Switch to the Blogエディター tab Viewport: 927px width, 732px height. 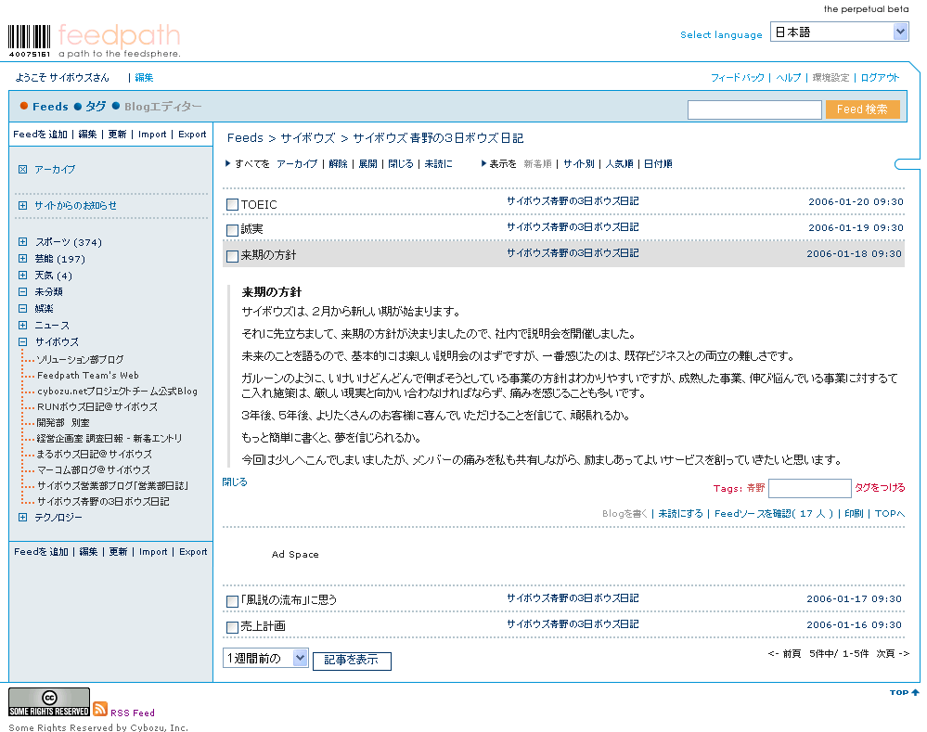pyautogui.click(x=162, y=107)
